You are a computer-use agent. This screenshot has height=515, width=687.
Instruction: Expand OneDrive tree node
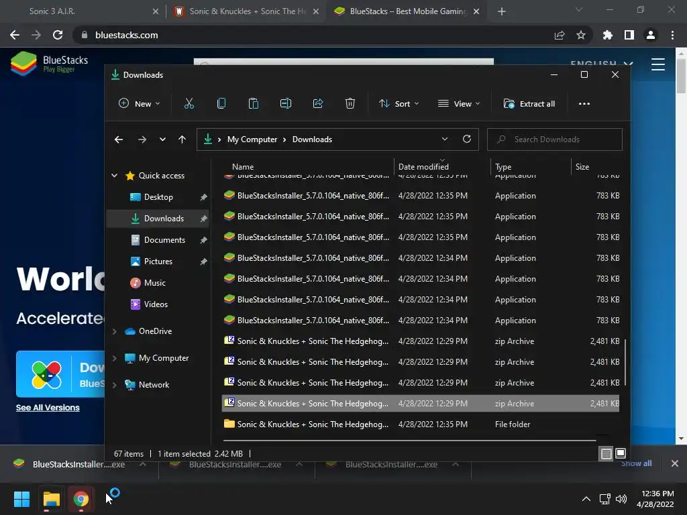point(114,331)
